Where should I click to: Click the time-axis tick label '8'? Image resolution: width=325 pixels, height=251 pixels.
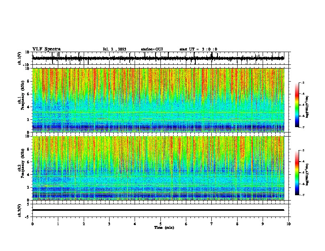click(237, 224)
